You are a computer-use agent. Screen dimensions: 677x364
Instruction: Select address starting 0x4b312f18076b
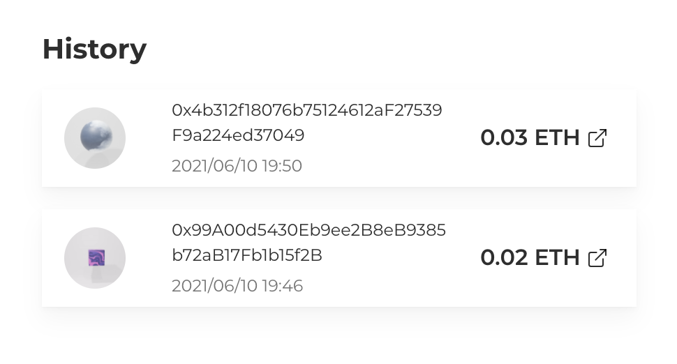click(307, 123)
